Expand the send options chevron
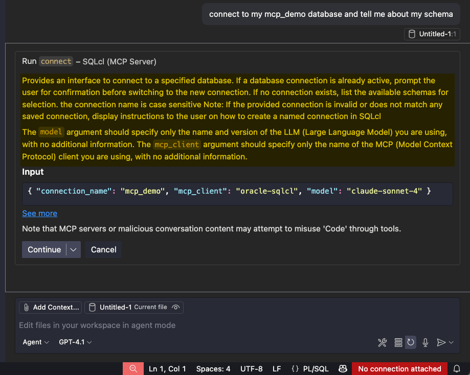The image size is (470, 375). click(451, 342)
